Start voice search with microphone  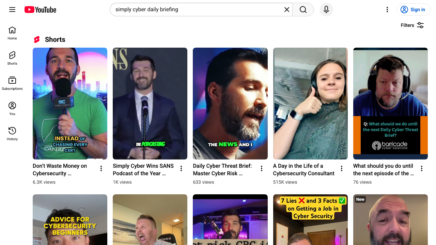click(x=326, y=10)
